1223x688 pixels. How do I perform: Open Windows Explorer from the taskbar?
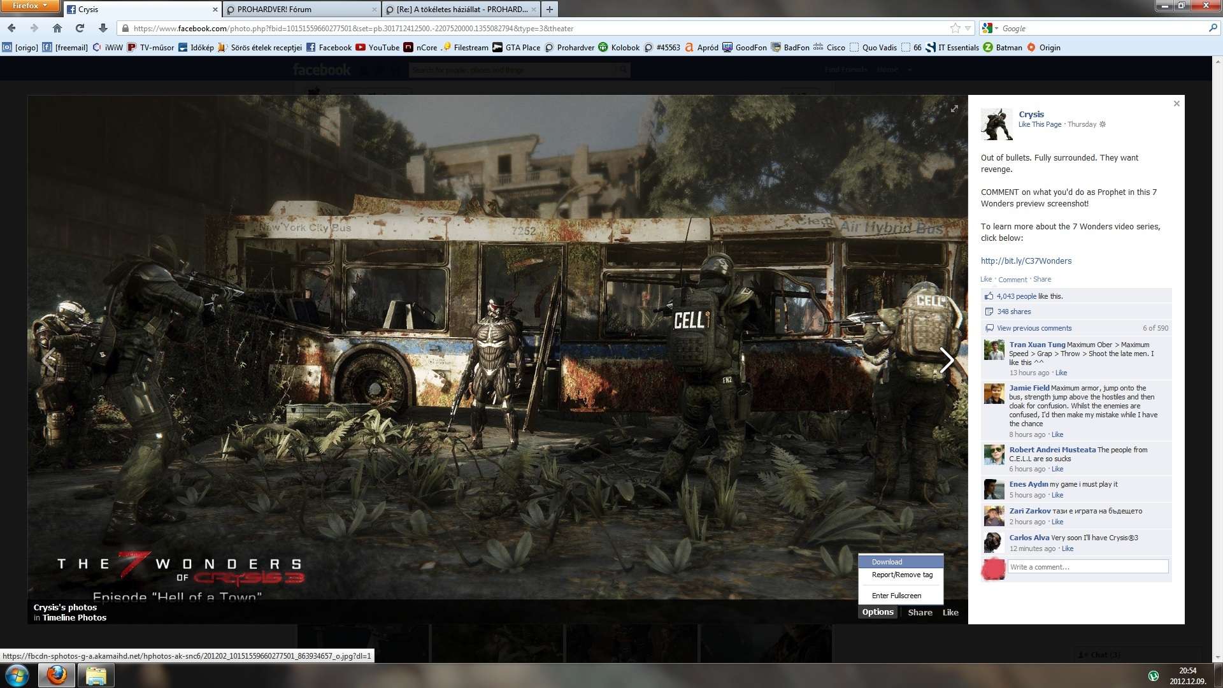[96, 675]
